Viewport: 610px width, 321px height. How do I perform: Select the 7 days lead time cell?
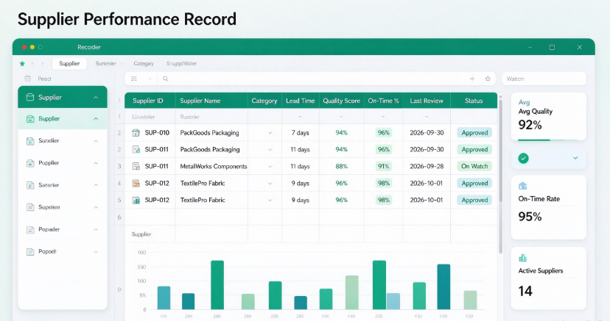[301, 133]
